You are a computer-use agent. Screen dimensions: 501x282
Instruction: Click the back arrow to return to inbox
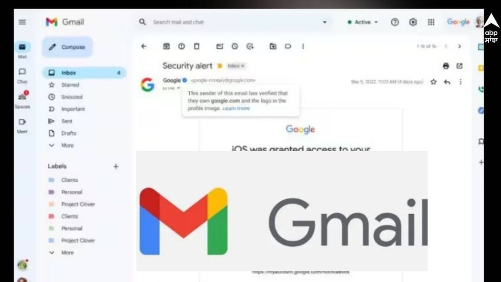pyautogui.click(x=144, y=46)
